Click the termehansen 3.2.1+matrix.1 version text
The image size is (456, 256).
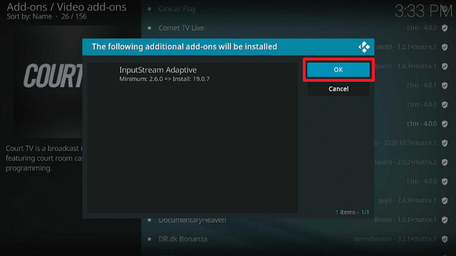(395, 239)
